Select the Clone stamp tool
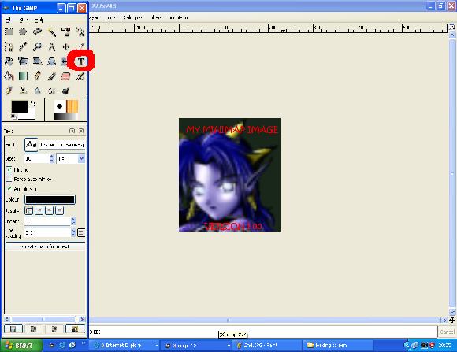Screen dimensions: 457x352 click(23, 91)
